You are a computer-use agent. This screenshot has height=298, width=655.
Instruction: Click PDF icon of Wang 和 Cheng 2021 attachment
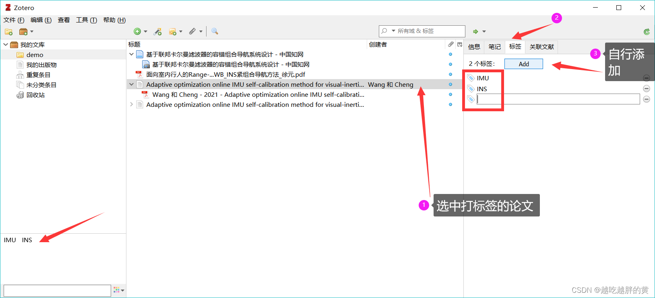[145, 94]
